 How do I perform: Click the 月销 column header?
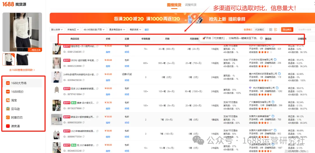167,39
